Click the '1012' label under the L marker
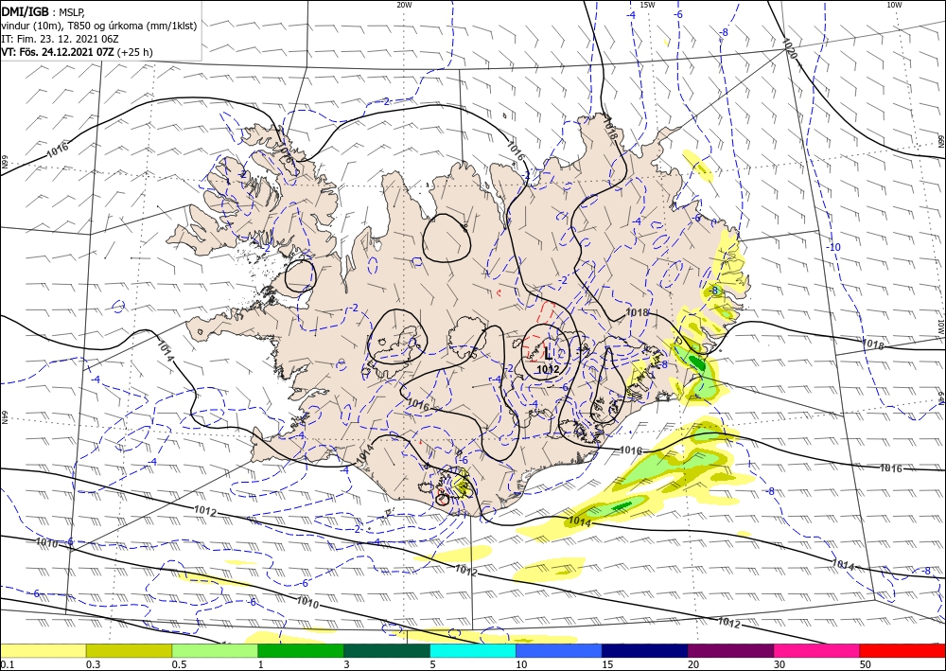This screenshot has width=946, height=671. pyautogui.click(x=548, y=369)
